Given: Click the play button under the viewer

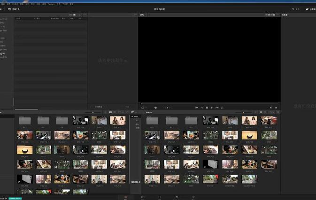Looking at the screenshot, I should tap(212, 108).
